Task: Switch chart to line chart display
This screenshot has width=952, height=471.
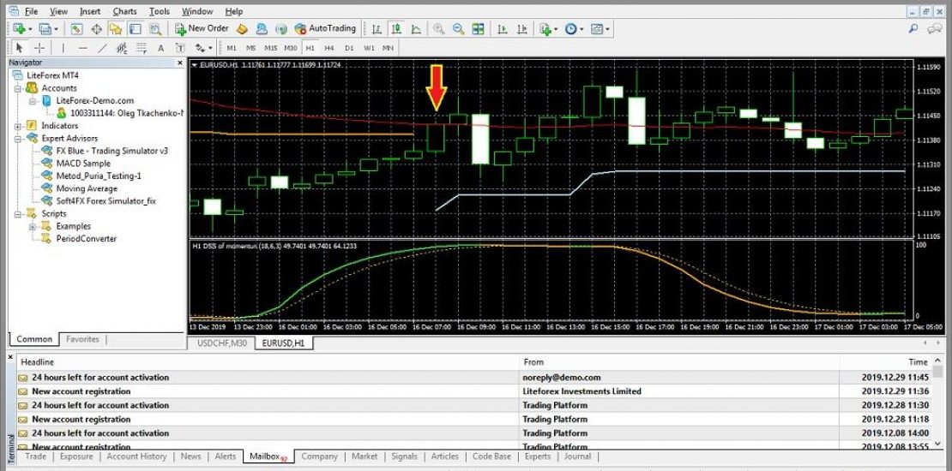Action: [416, 28]
